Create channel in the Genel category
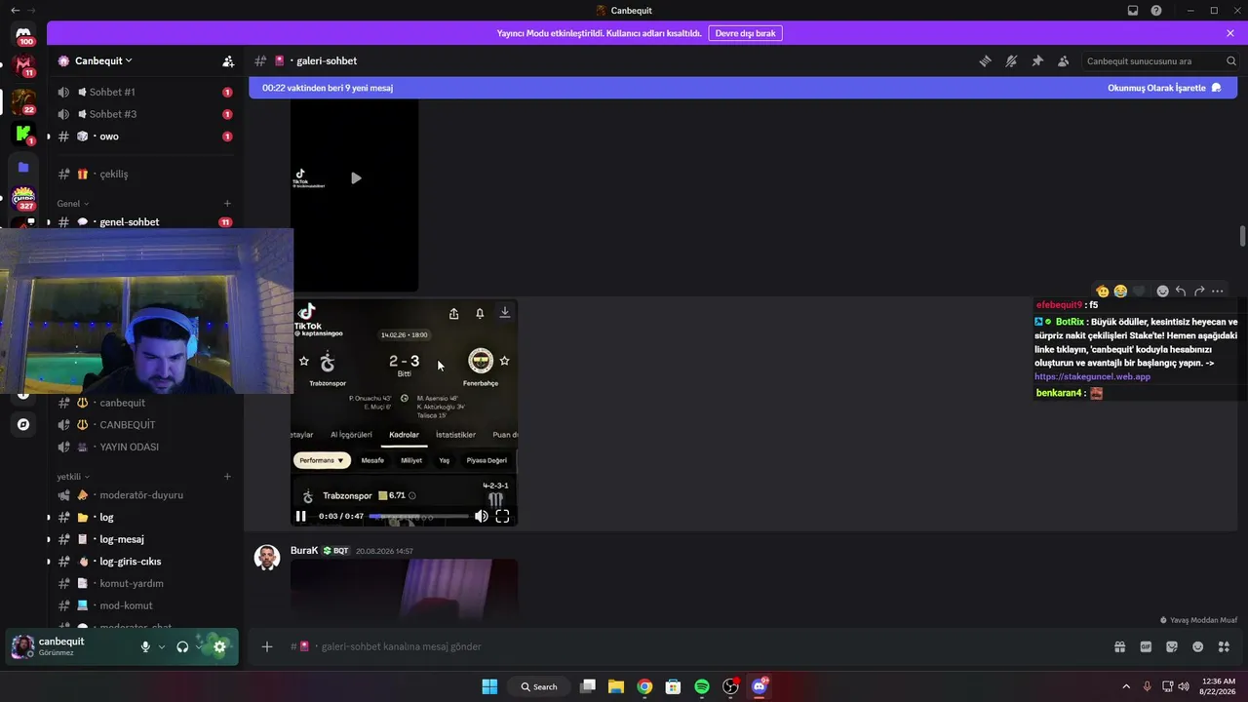Screen dimensions: 1248x702 click(227, 204)
